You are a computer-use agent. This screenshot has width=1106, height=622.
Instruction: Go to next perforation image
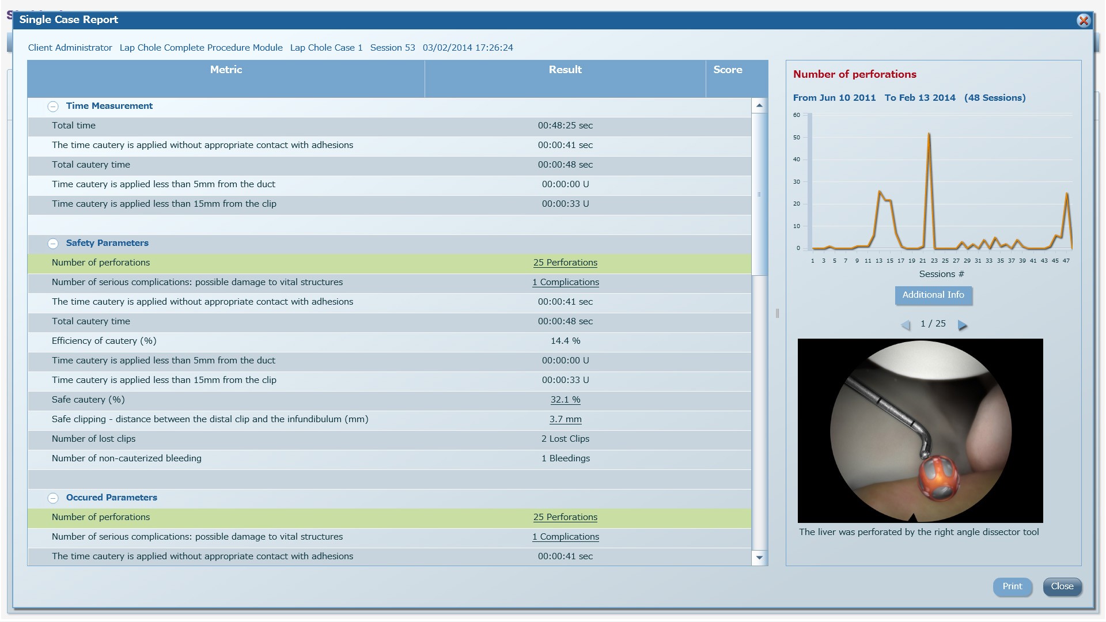(962, 325)
